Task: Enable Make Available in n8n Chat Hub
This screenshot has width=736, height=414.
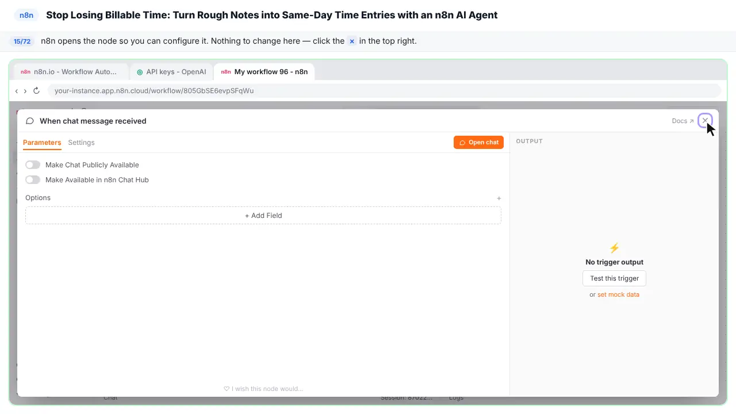Action: 33,180
